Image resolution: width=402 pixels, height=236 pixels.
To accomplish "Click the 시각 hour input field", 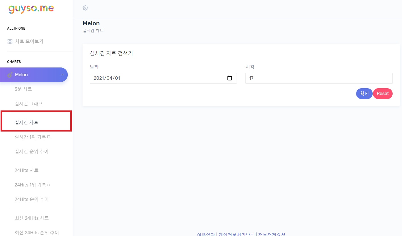I will pos(319,78).
